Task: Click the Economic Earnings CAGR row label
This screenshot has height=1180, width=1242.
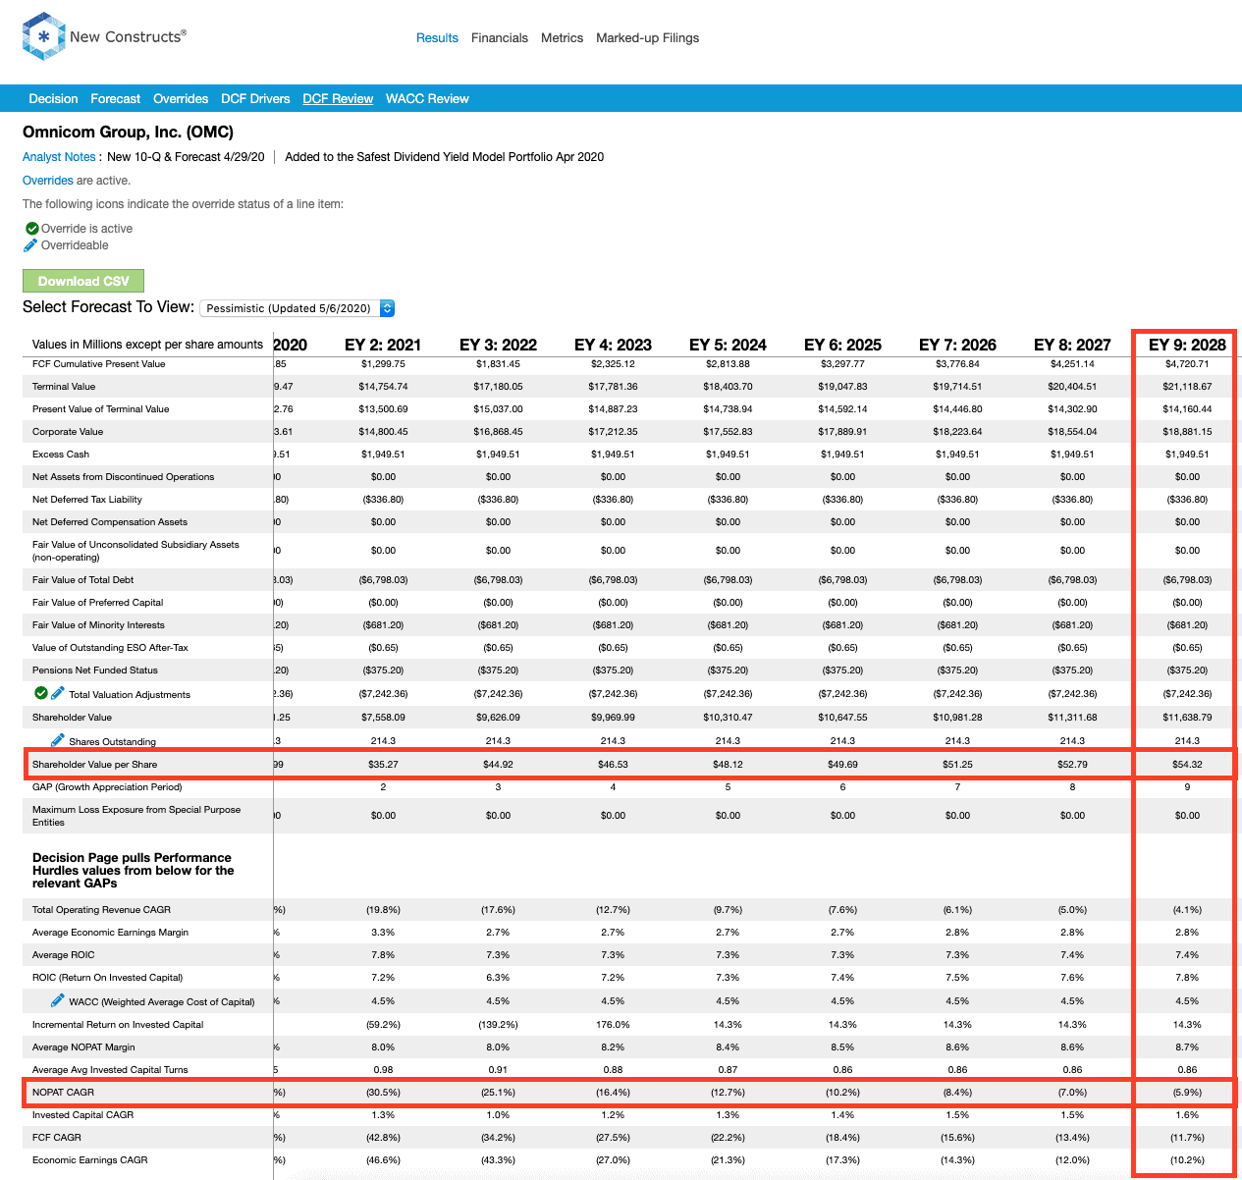Action: click(x=90, y=1160)
